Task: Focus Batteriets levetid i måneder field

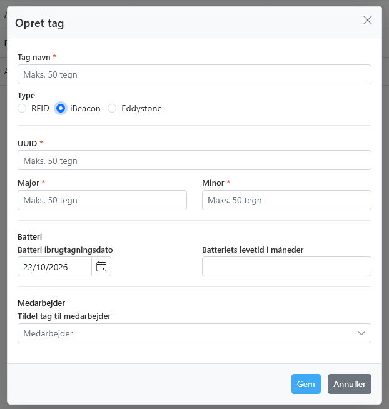Action: [286, 266]
